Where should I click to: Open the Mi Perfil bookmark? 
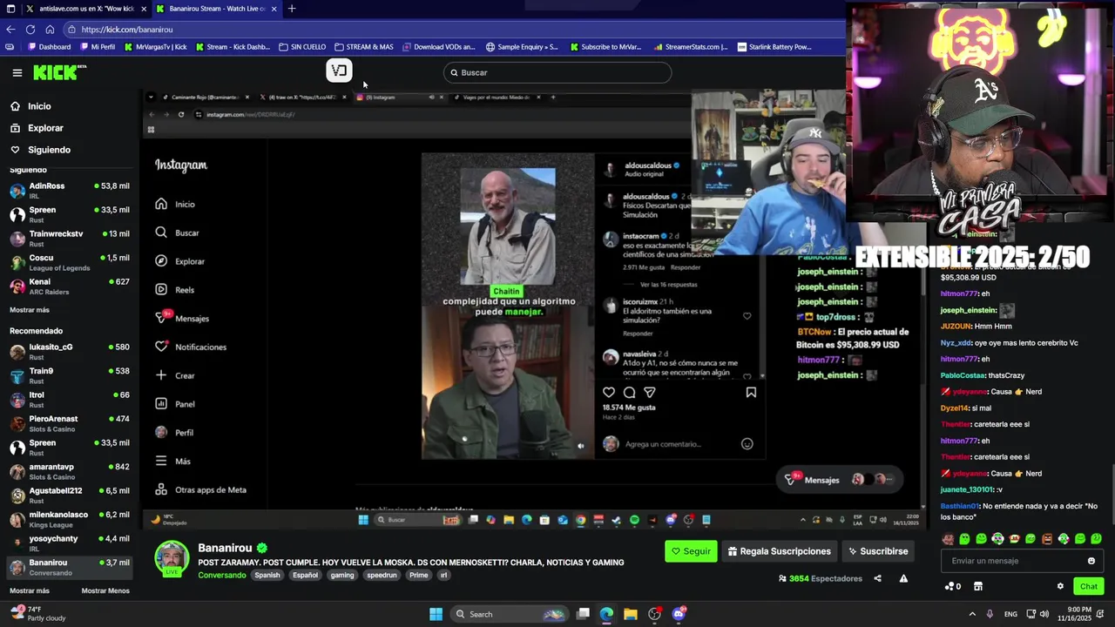pos(98,47)
